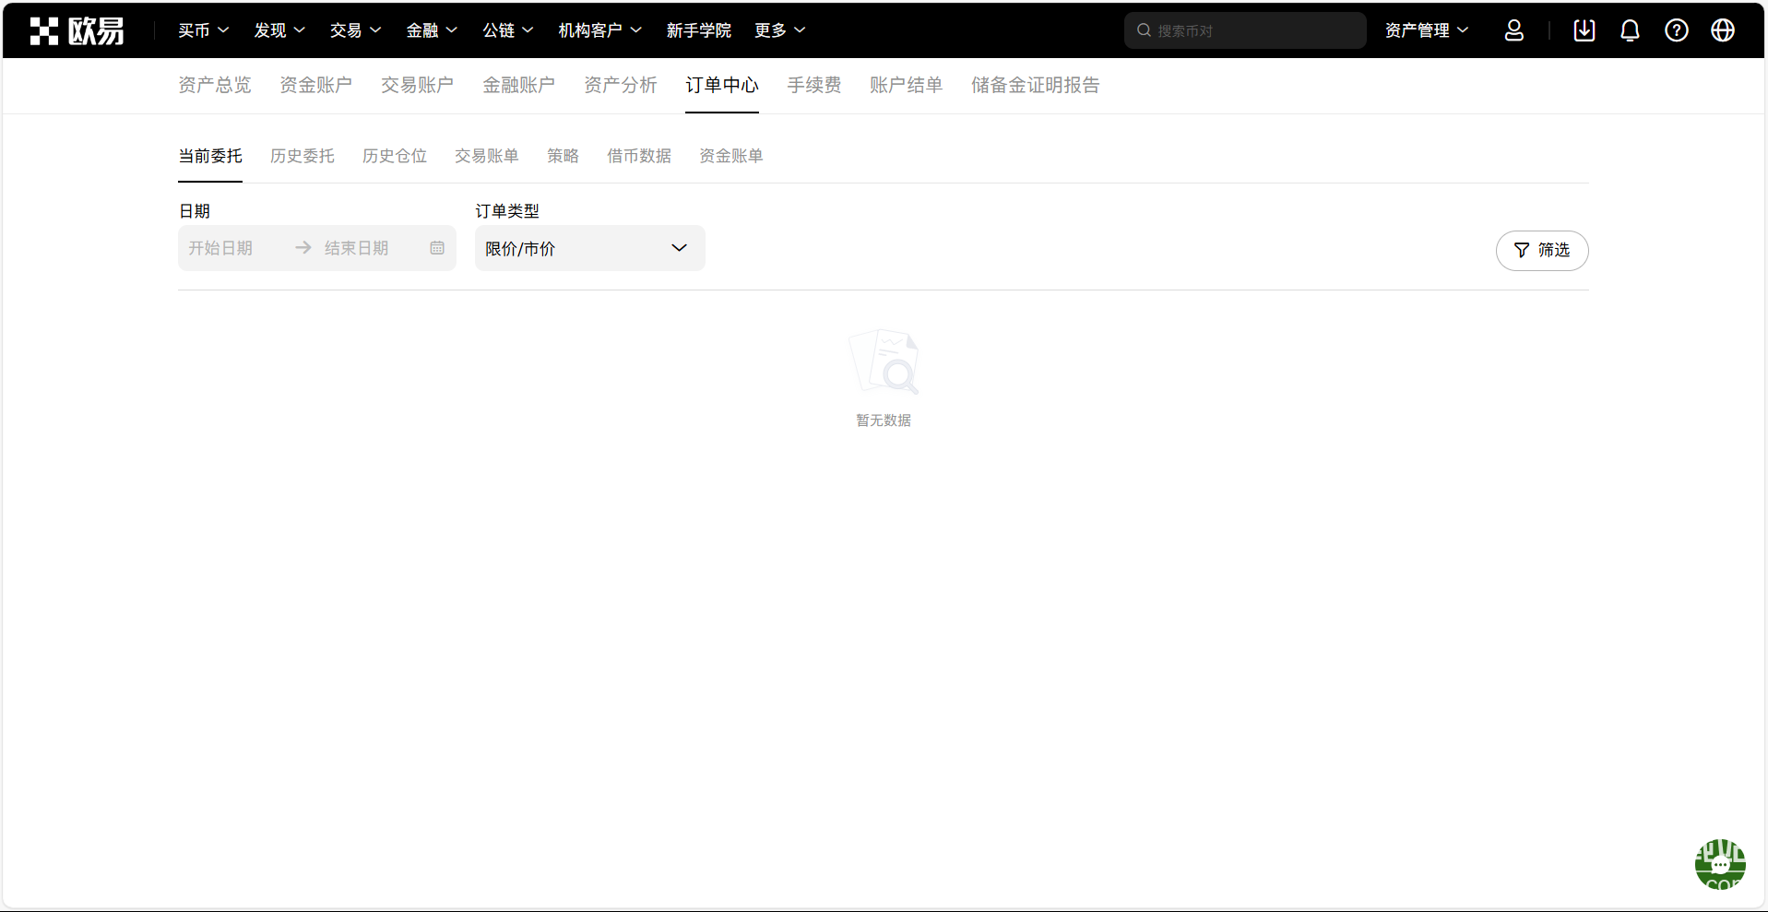
Task: Open the 历史委托 sub-tab
Action: (x=303, y=156)
